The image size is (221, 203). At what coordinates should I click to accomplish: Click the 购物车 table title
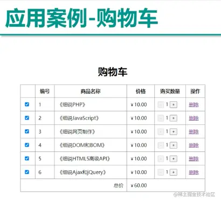(x=113, y=72)
